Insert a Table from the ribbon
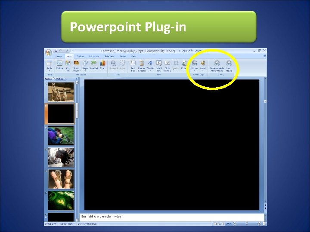Viewport: 310px width, 232px height. pos(50,66)
